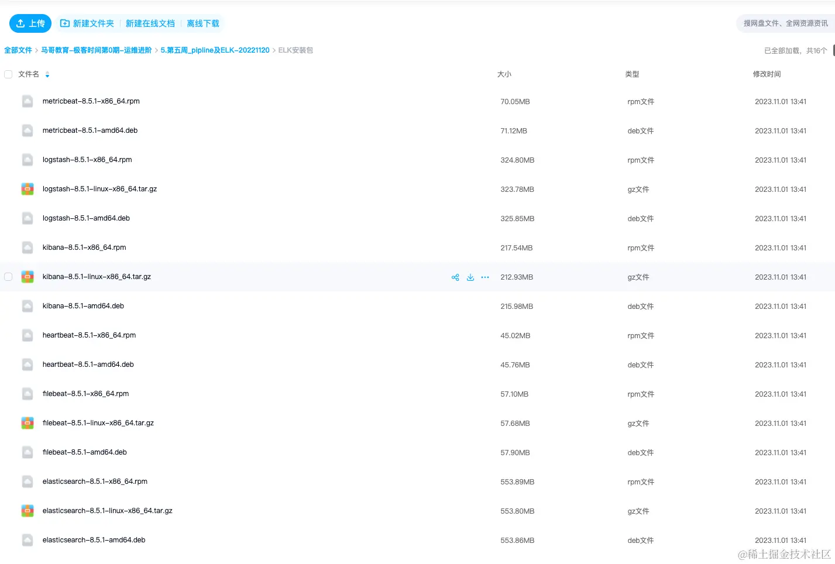Open file logstash-8.5.1-linux-x86_64.tar.gz
835x564 pixels.
click(x=99, y=189)
